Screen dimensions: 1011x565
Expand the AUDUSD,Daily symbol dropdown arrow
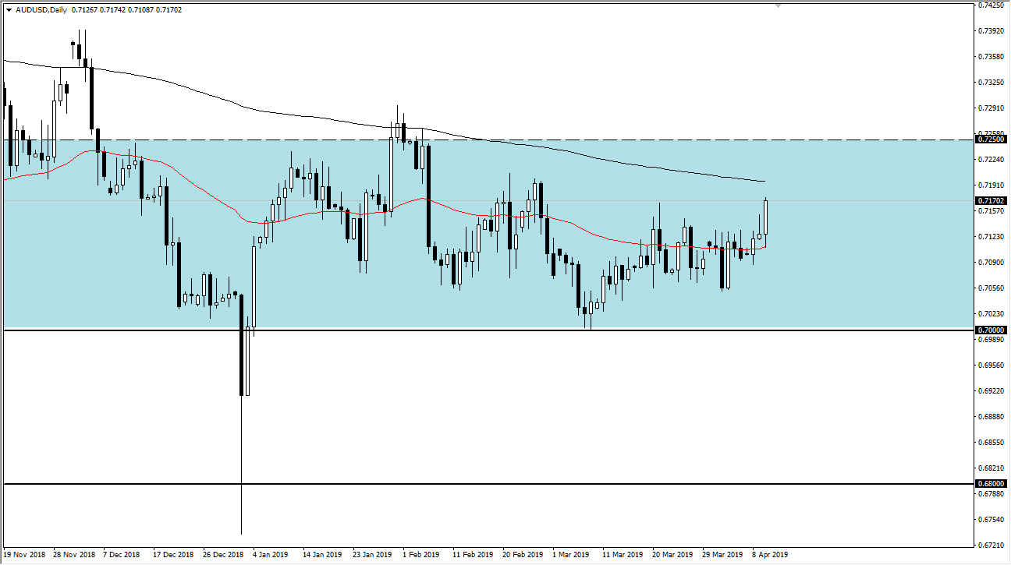[9, 10]
